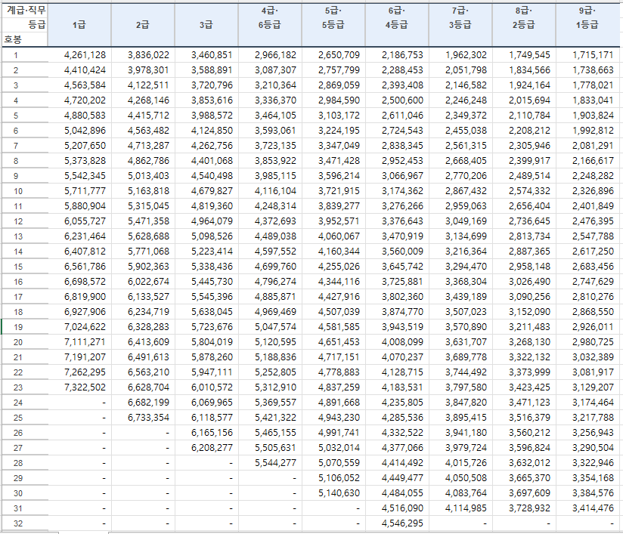Select cell with value 4,235,805
Viewport: 623px width, 534px height.
click(x=398, y=402)
